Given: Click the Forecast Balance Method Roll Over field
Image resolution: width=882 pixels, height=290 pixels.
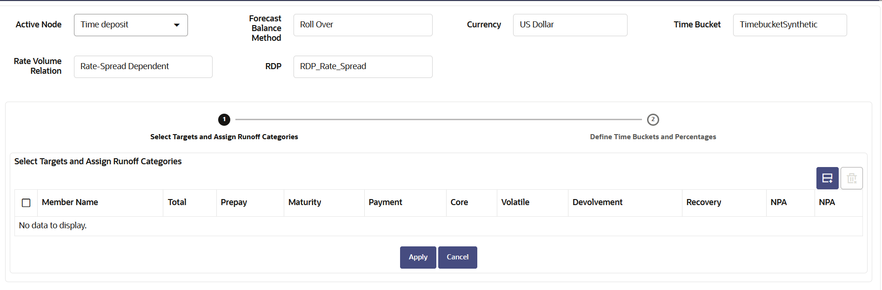Looking at the screenshot, I should 363,25.
